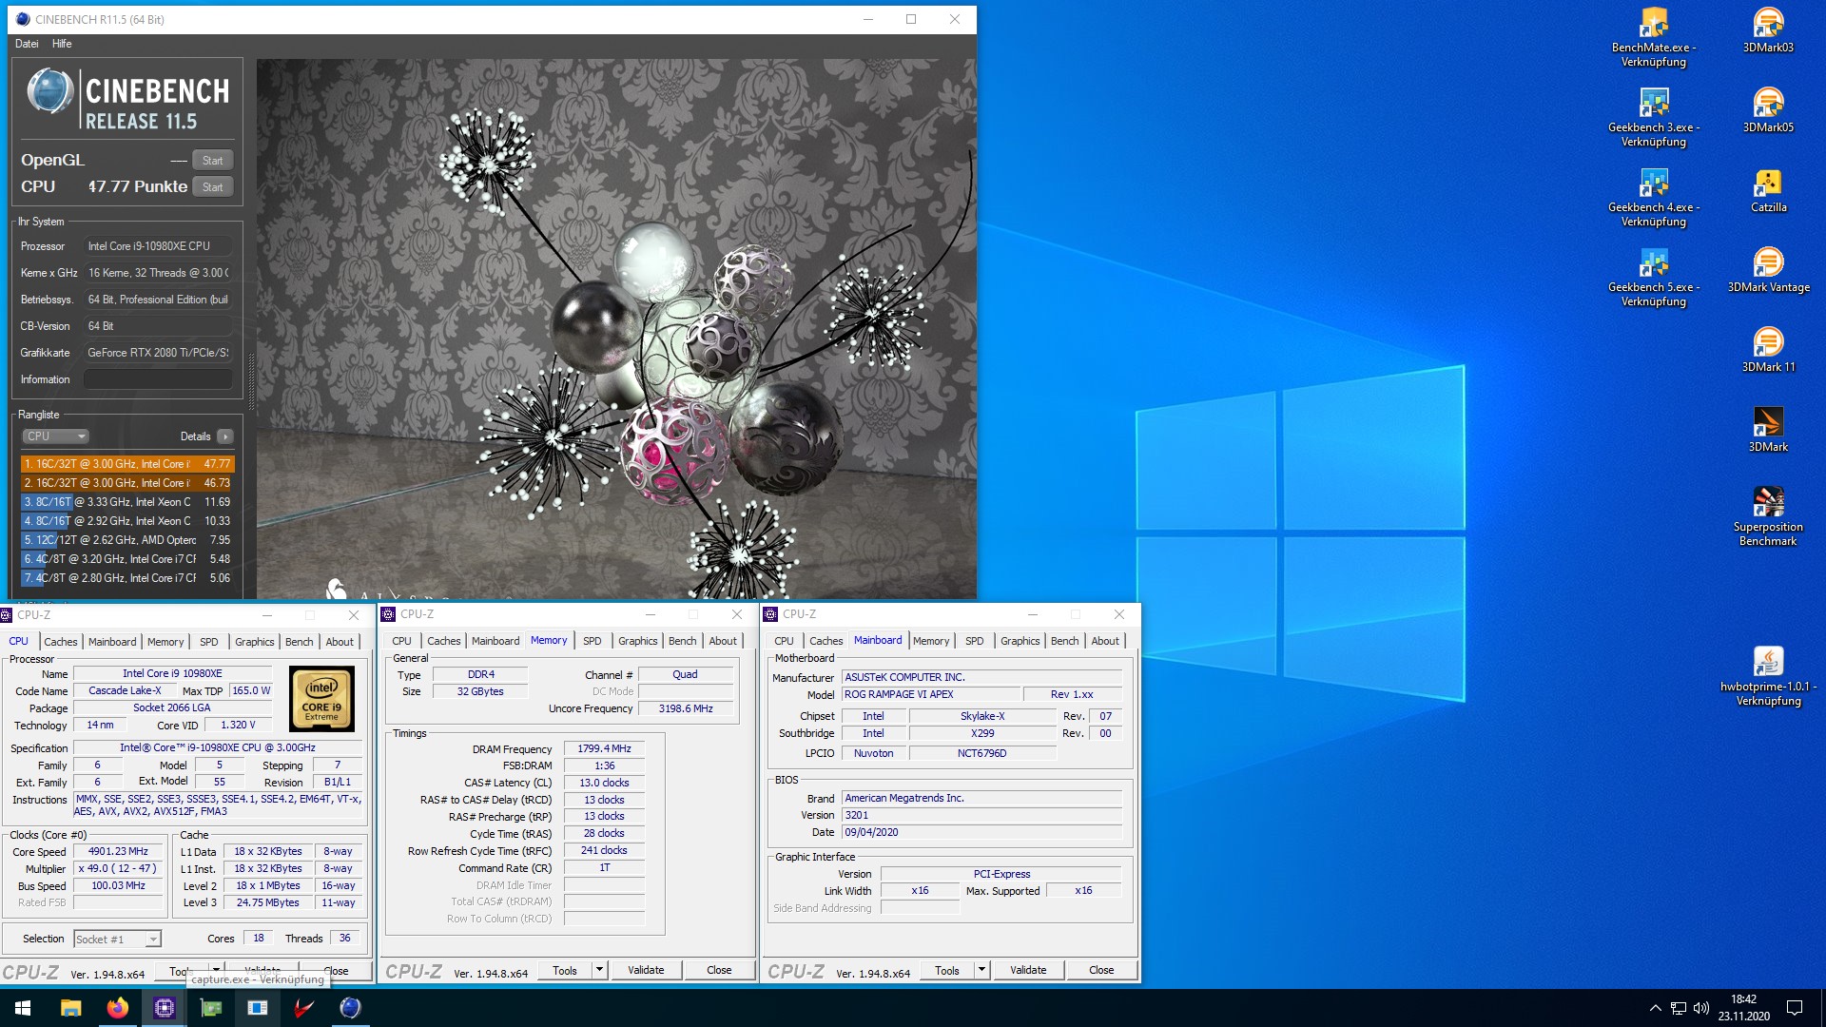Image resolution: width=1826 pixels, height=1027 pixels.
Task: Click the taskbar clock showing 18:42
Action: point(1744,1008)
